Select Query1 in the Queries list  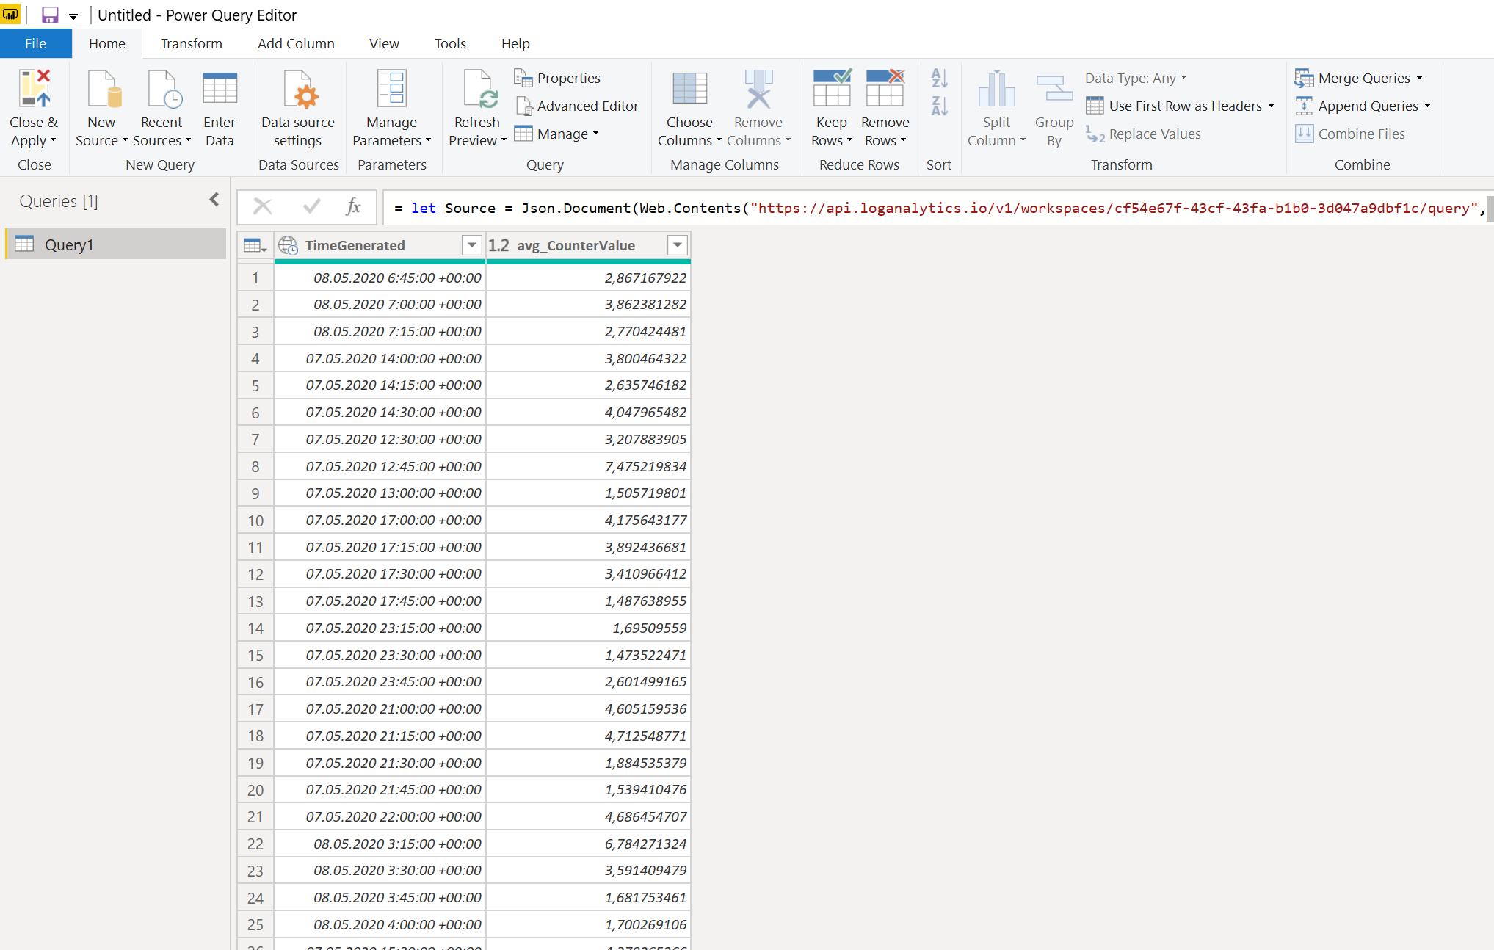coord(69,245)
